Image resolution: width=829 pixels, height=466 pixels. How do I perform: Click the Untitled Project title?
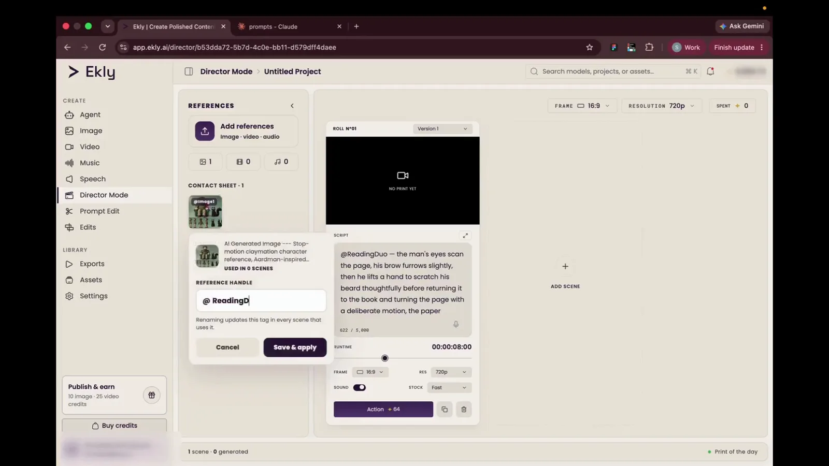click(x=292, y=71)
